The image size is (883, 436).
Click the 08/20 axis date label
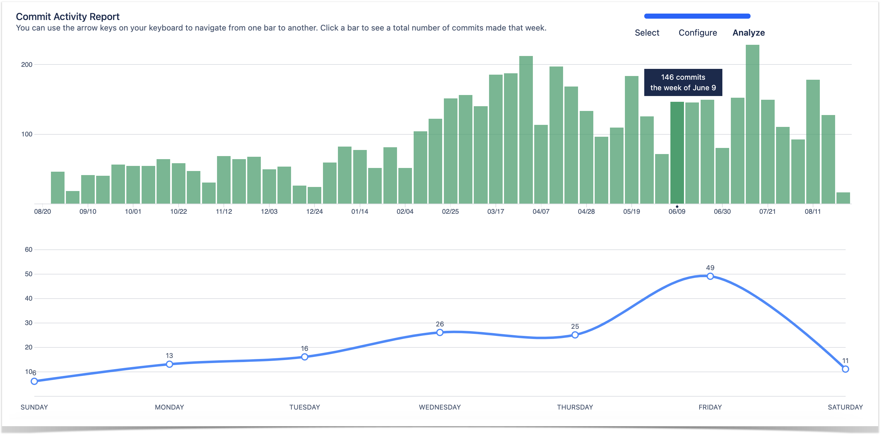point(42,212)
